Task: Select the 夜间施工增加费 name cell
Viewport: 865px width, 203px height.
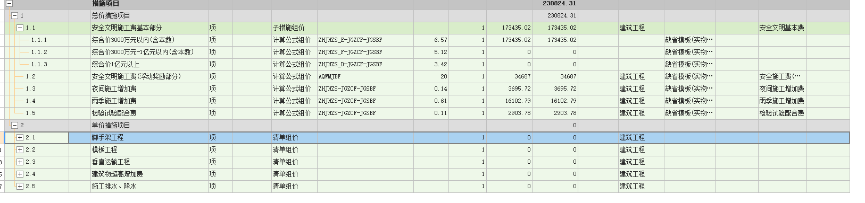Action: [x=149, y=89]
